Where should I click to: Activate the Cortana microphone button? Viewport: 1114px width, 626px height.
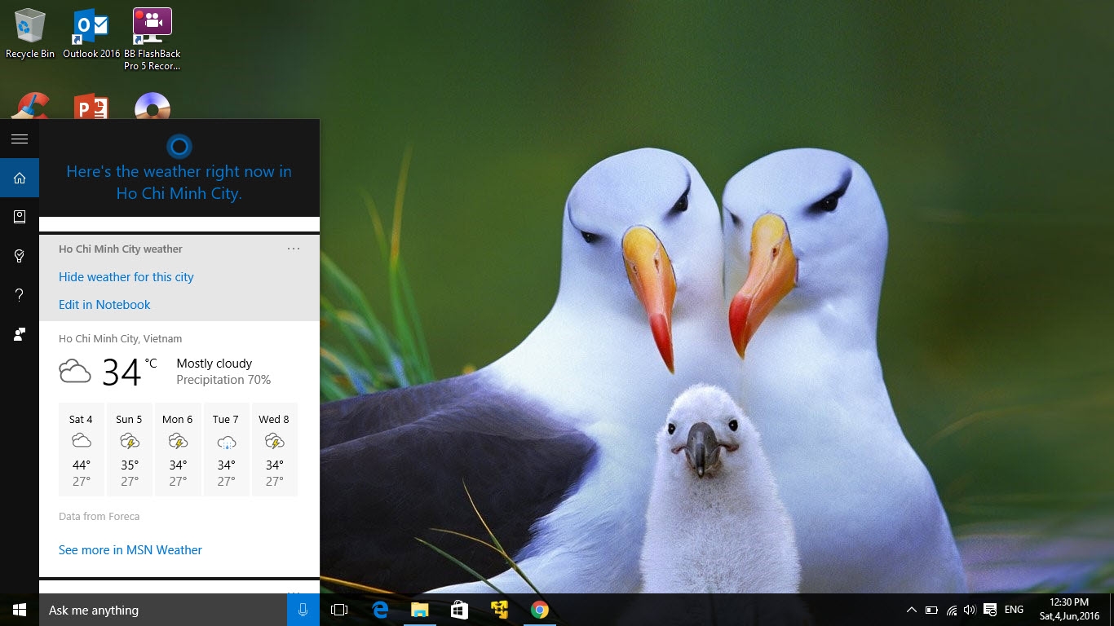[303, 610]
